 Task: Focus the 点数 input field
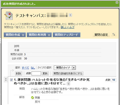(36, 73)
